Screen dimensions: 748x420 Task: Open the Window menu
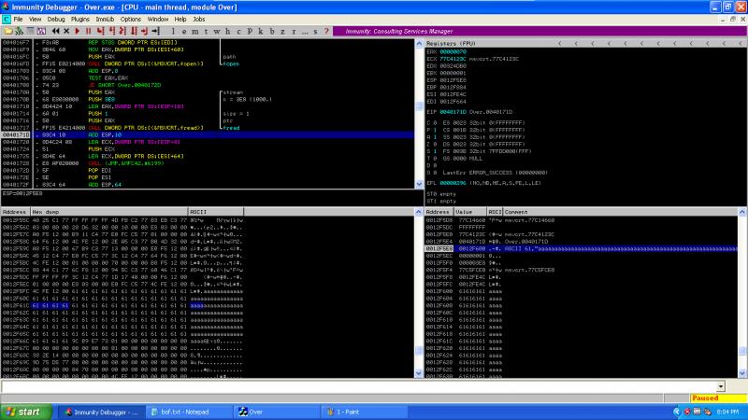(x=157, y=20)
